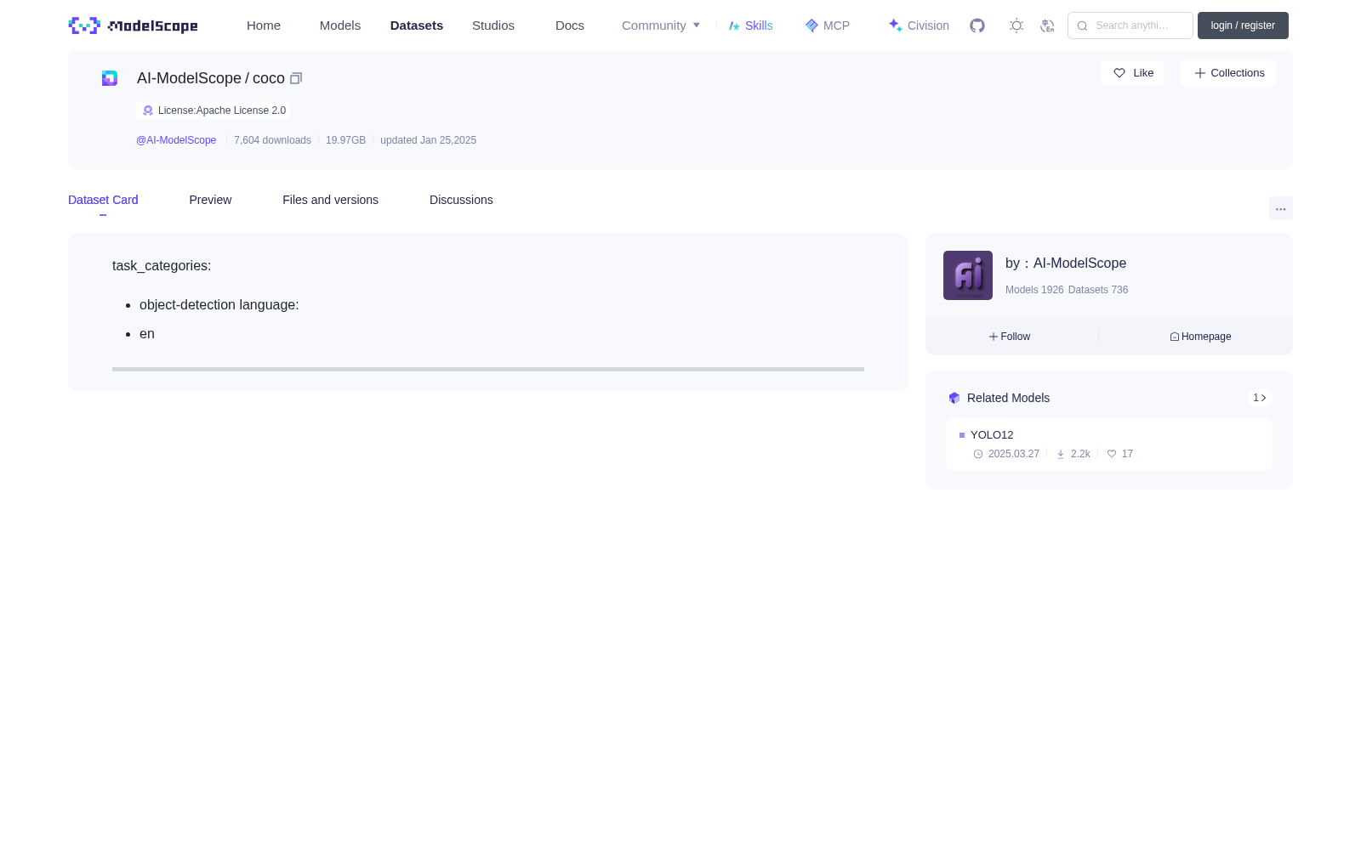Viewport: 1361px width, 850px height.
Task: Click the login / register button
Action: 1243,25
